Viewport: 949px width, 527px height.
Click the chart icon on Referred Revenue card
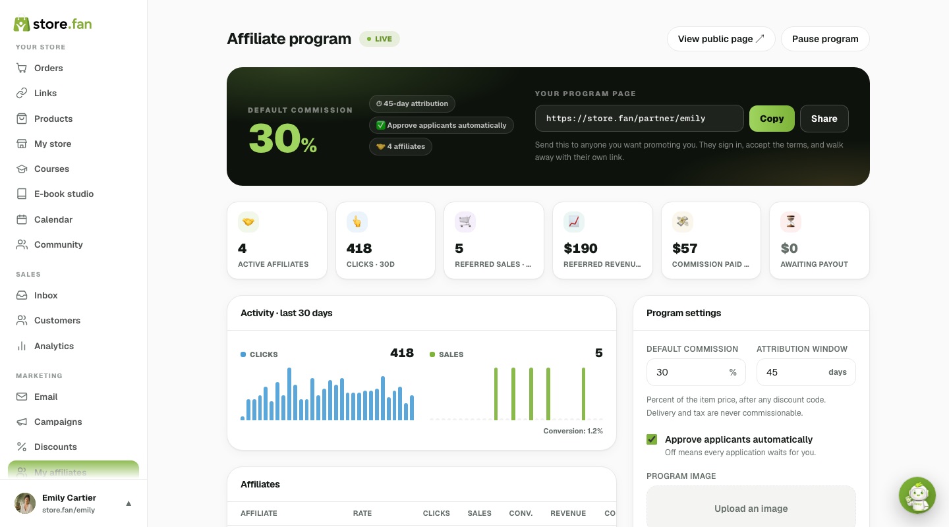(574, 222)
